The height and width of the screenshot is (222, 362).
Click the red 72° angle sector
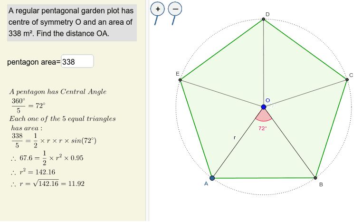pos(264,116)
